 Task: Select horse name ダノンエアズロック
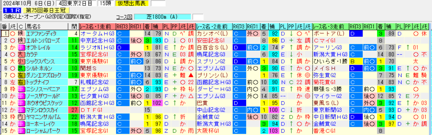tap(47, 75)
